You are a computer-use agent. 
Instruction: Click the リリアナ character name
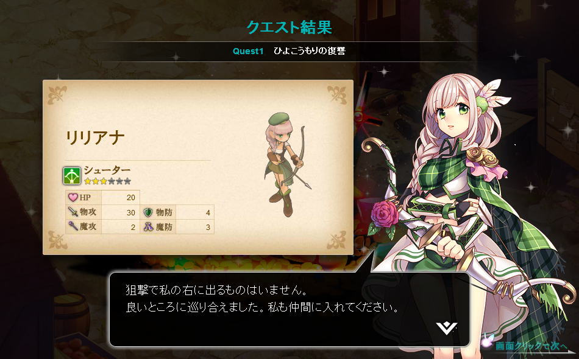tap(95, 138)
